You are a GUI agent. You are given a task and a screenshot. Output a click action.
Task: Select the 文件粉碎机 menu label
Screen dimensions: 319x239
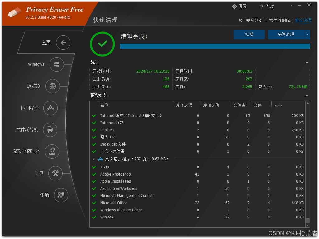tap(27, 130)
